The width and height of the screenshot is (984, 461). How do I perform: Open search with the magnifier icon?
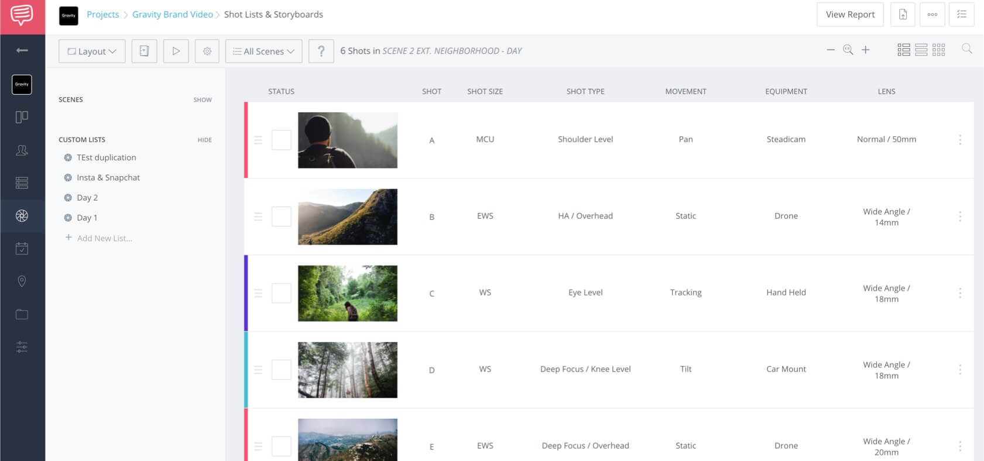pos(967,49)
